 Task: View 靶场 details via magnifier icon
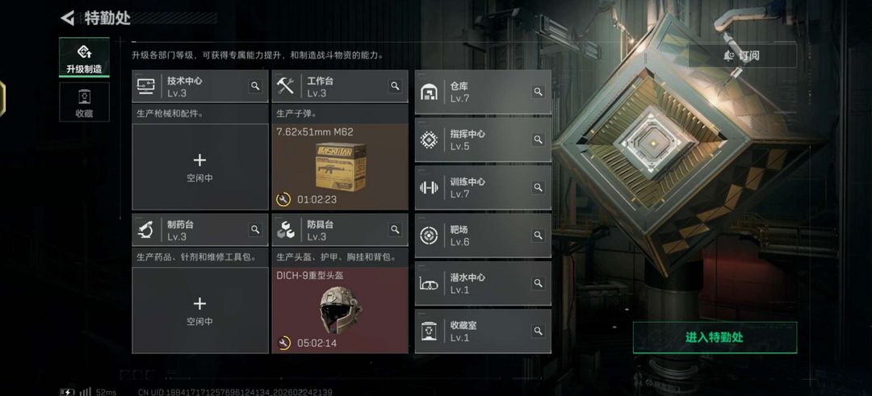538,236
